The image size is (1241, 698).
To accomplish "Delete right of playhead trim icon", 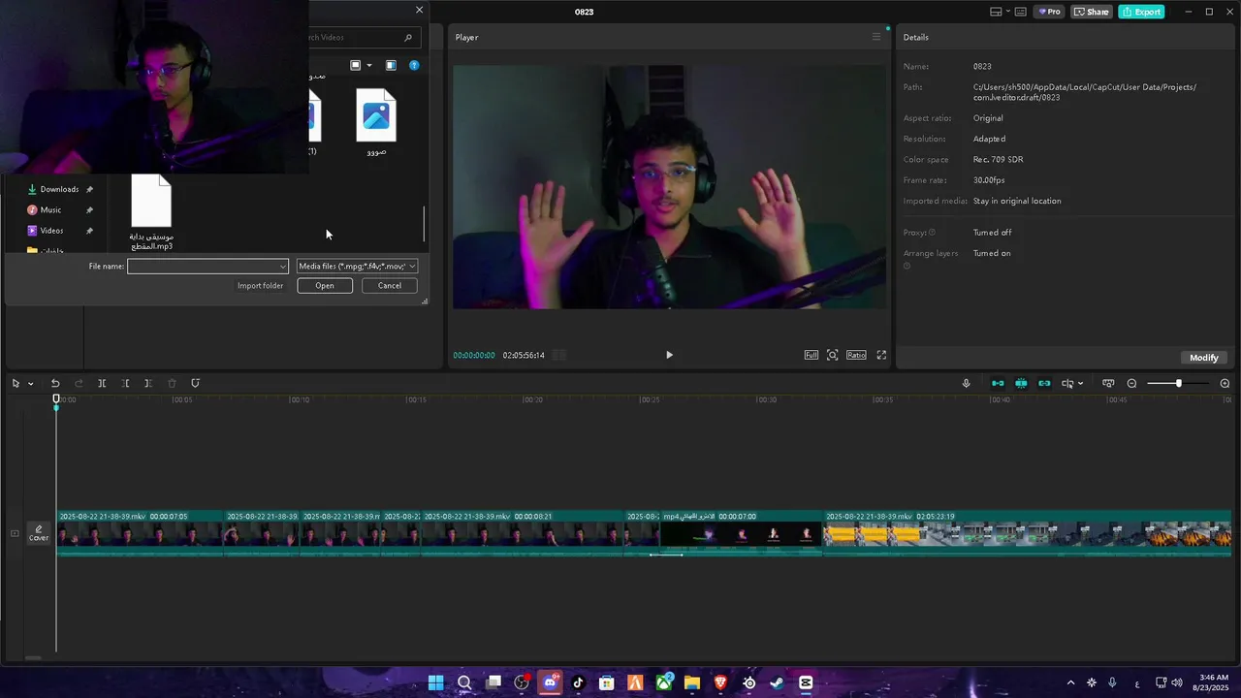I will point(147,384).
